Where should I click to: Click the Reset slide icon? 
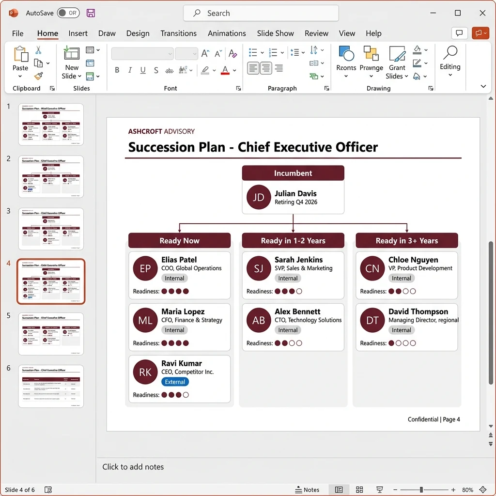coord(90,63)
